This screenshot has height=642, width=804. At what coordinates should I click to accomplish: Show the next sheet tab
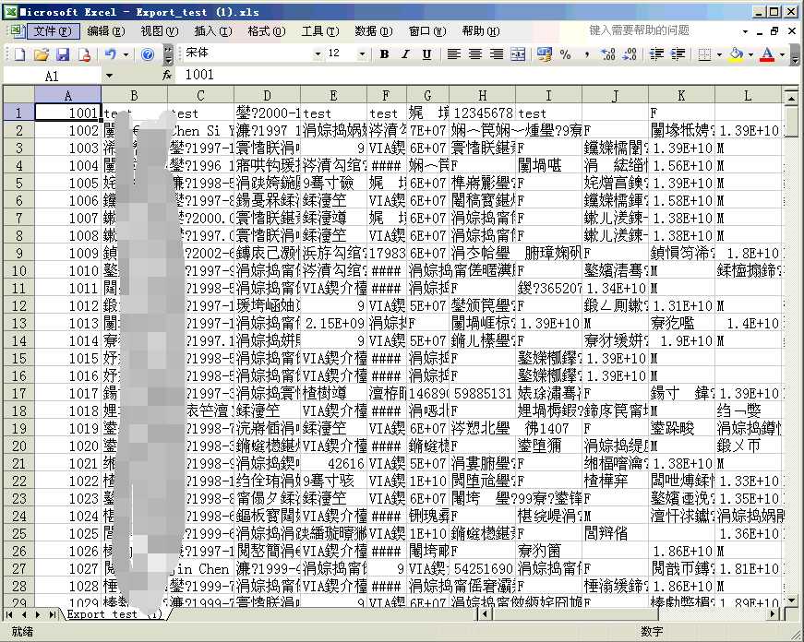[x=38, y=613]
